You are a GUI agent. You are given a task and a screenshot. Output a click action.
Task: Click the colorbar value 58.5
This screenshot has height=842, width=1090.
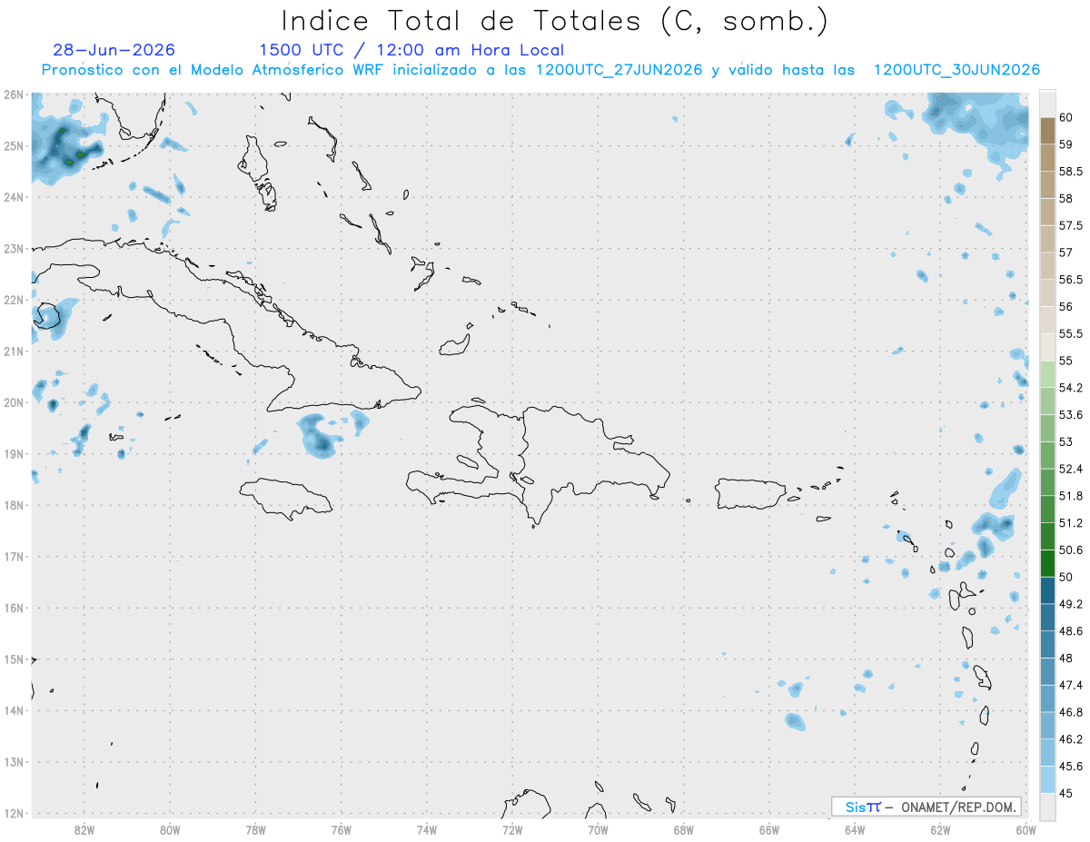(x=1071, y=171)
